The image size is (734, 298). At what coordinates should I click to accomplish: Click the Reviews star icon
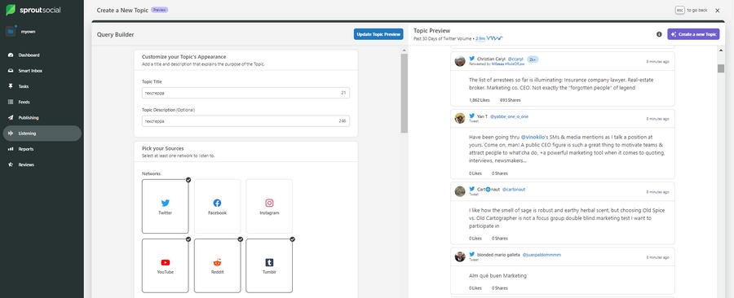(x=11, y=164)
